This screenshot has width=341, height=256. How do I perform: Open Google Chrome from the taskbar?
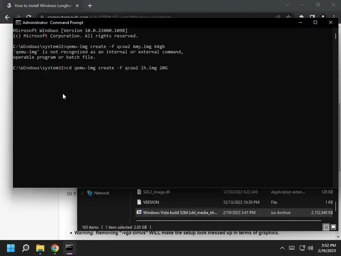[55, 248]
